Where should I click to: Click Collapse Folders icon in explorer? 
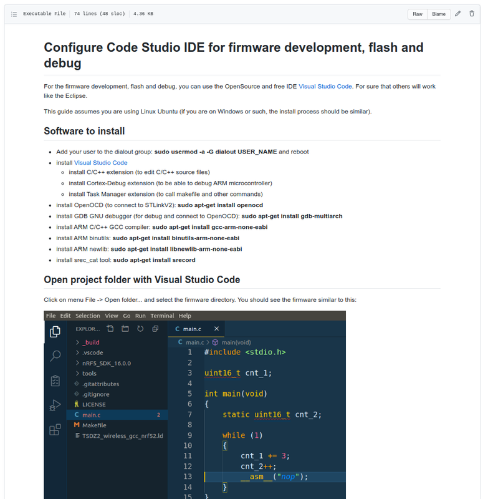click(x=155, y=329)
